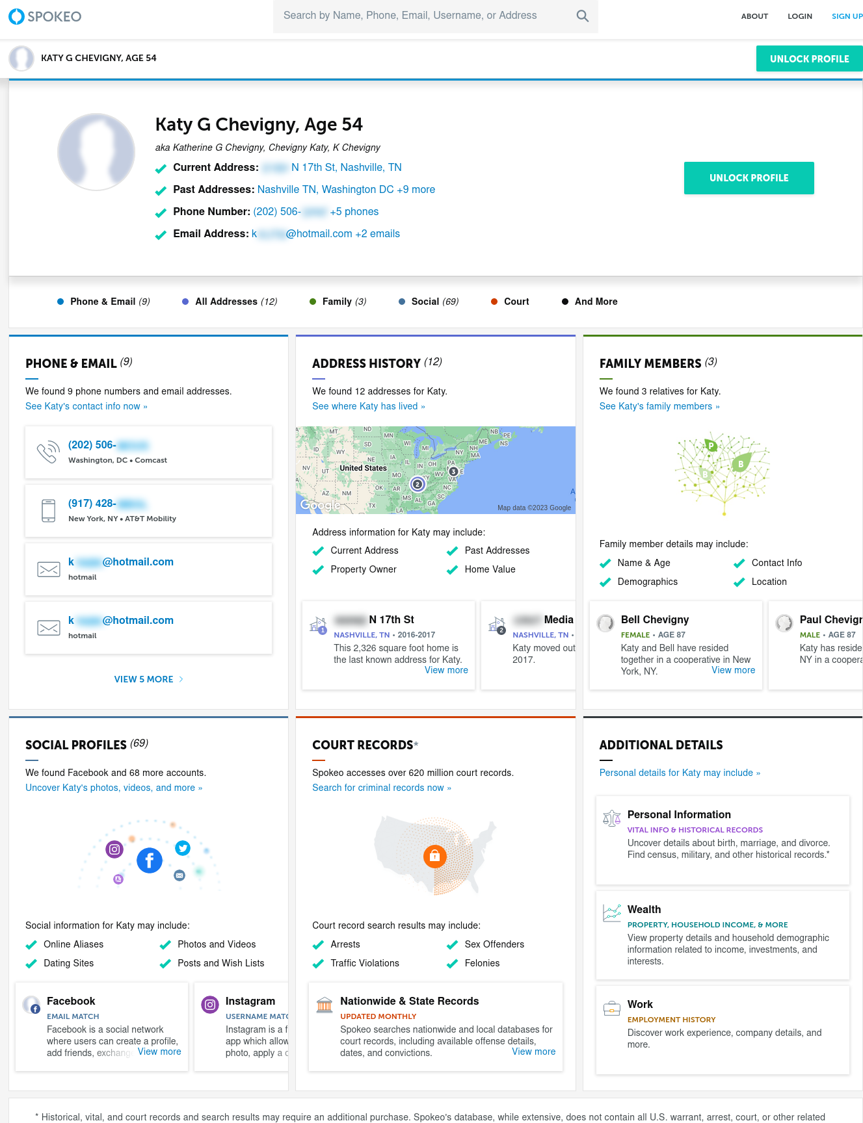The height and width of the screenshot is (1123, 863).
Task: Click Unlock Profile button in profile card
Action: 749,178
